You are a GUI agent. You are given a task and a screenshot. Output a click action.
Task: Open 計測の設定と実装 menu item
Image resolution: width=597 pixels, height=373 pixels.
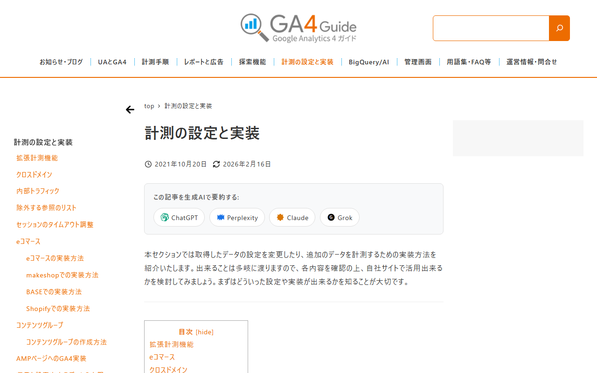307,62
